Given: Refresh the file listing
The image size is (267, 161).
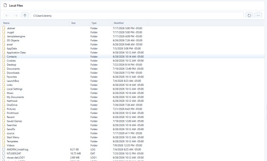Looking at the screenshot, I should (249, 15).
